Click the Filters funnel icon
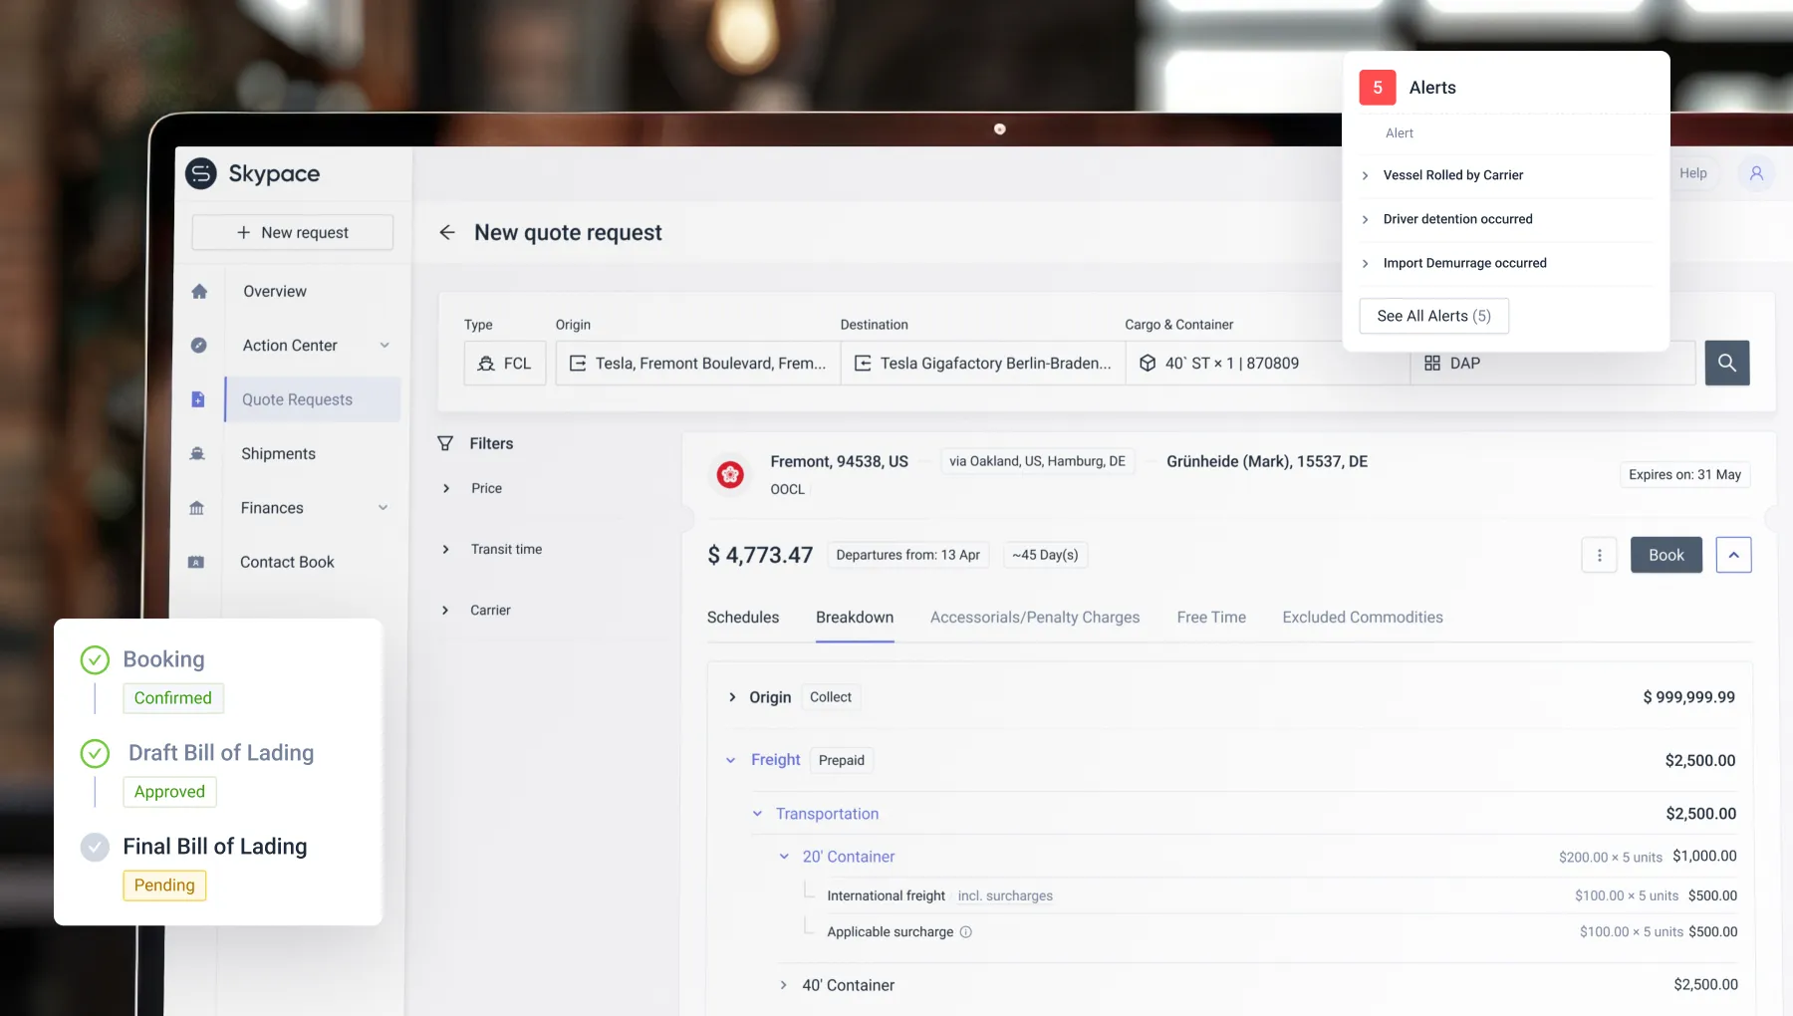This screenshot has height=1016, width=1793. (445, 443)
